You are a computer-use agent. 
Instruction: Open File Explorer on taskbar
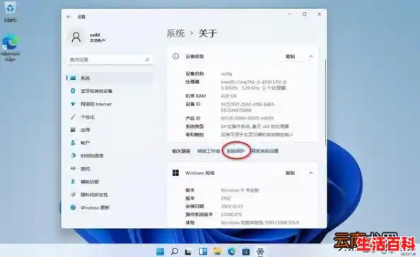pyautogui.click(x=217, y=251)
